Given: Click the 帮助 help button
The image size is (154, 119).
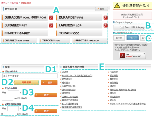Looking at the screenshot, I should pos(102,9).
